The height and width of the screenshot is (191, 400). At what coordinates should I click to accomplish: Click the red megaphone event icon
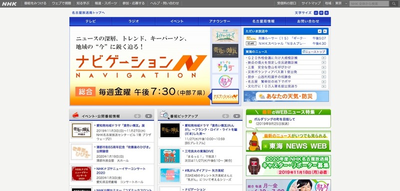[75, 115]
